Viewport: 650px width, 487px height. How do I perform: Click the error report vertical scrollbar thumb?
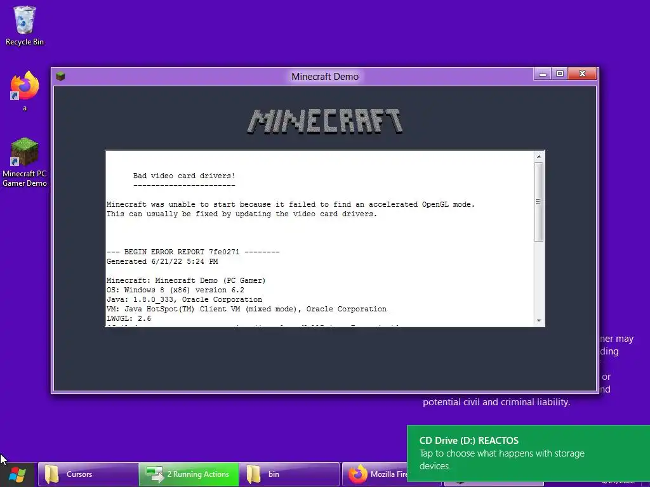[539, 202]
